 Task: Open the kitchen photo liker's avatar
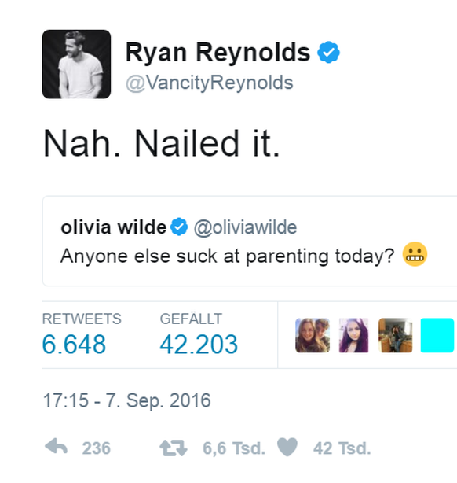tap(396, 335)
